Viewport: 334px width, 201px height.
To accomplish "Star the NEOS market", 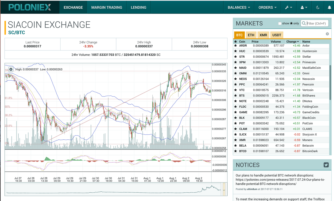I will tap(236, 79).
